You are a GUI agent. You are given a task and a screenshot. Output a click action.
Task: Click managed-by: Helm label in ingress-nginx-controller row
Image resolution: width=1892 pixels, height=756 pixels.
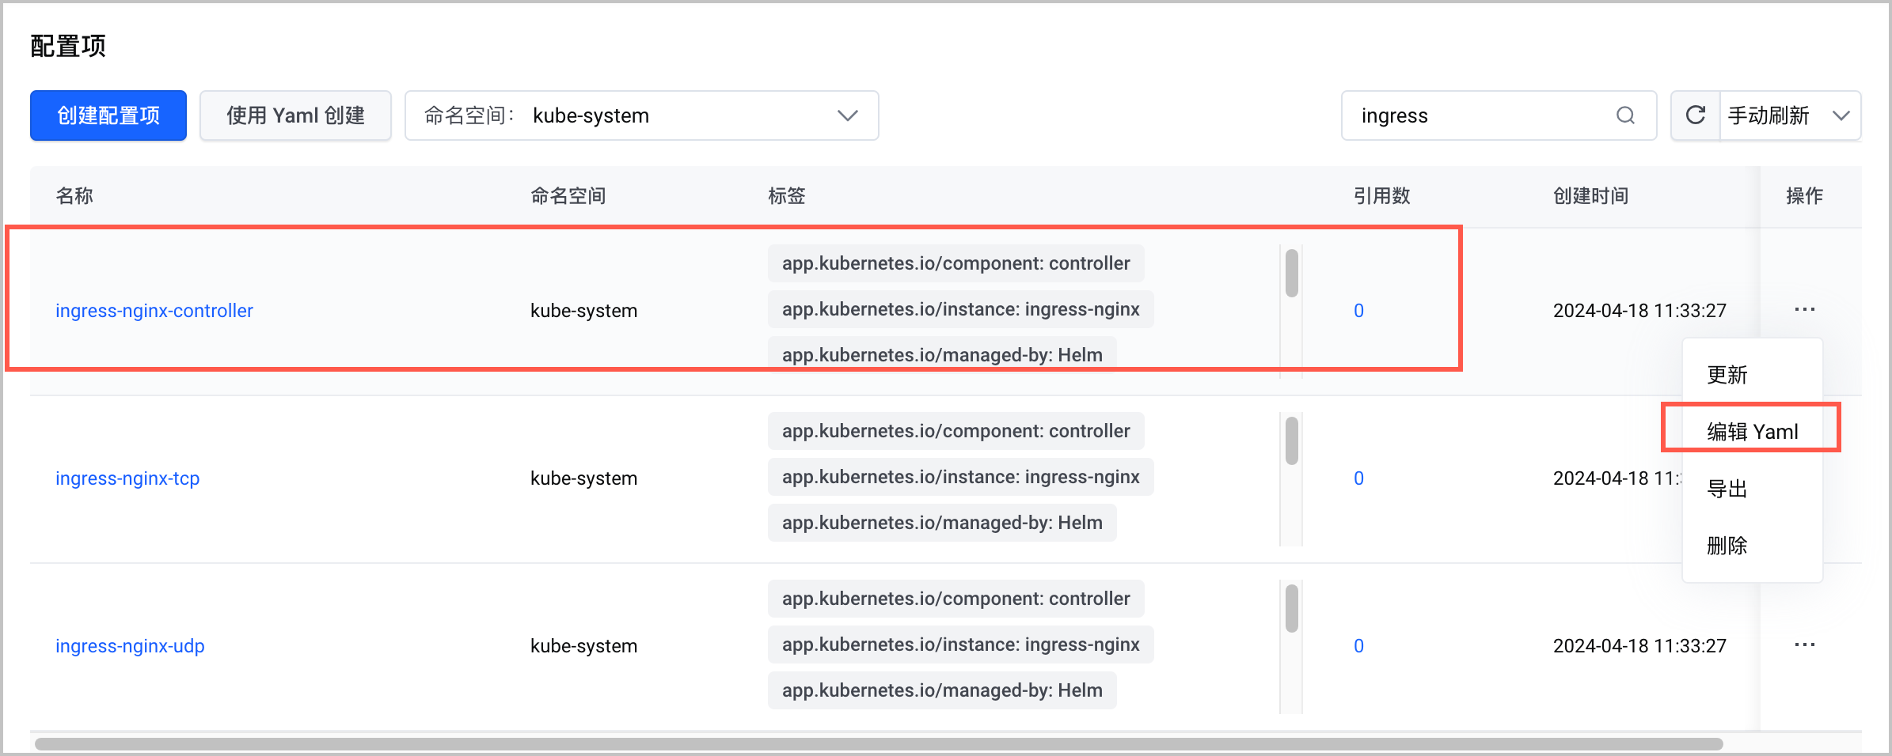click(942, 355)
